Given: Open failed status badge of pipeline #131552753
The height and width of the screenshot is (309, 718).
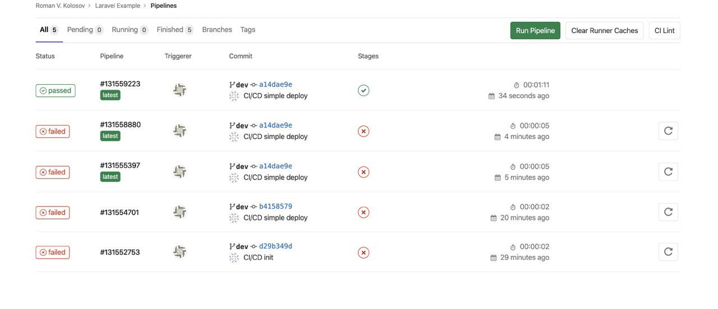Looking at the screenshot, I should (53, 252).
